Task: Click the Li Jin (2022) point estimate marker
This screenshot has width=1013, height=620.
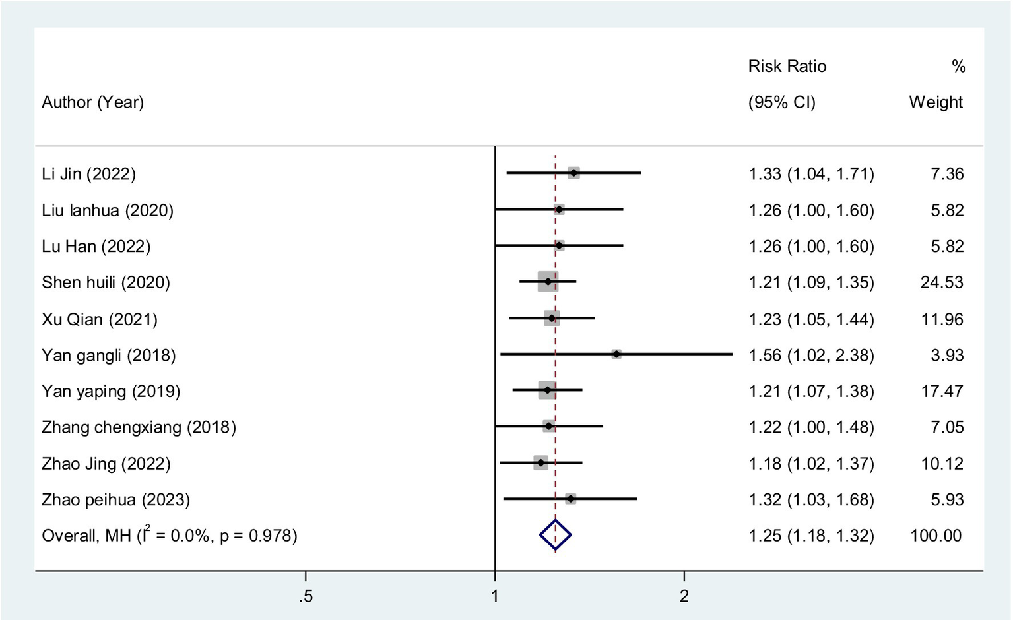Action: pyautogui.click(x=574, y=173)
